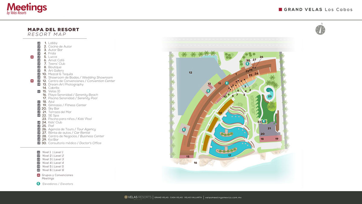Select the Cocina de Autor legend entry

58,47
